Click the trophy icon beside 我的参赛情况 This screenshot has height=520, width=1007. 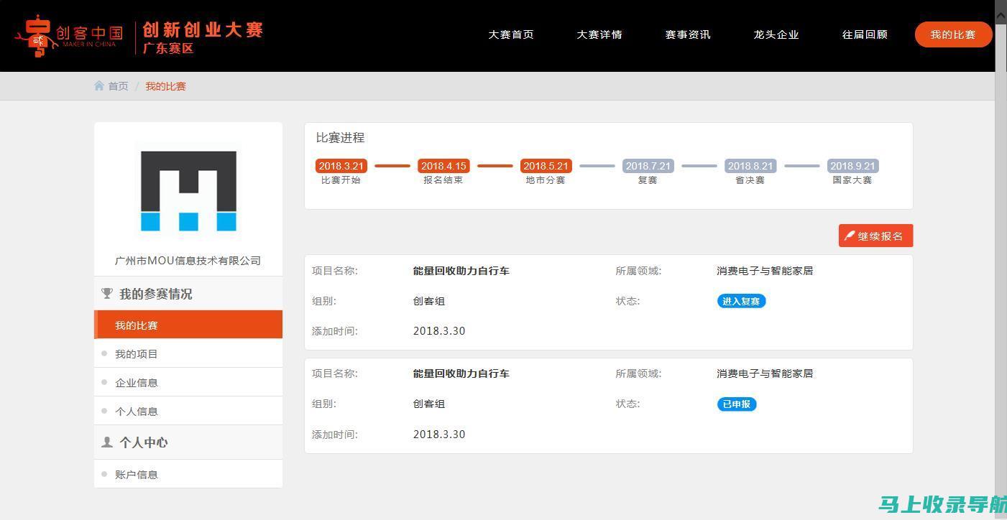[x=107, y=293]
